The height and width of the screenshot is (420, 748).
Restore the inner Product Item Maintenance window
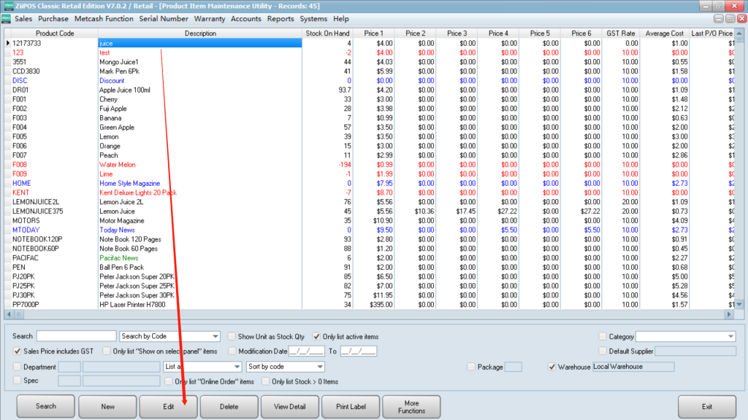click(x=730, y=19)
